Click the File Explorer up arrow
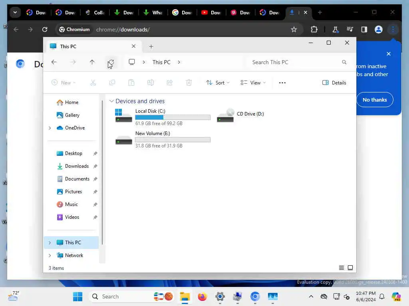The height and width of the screenshot is (306, 409). click(x=92, y=62)
